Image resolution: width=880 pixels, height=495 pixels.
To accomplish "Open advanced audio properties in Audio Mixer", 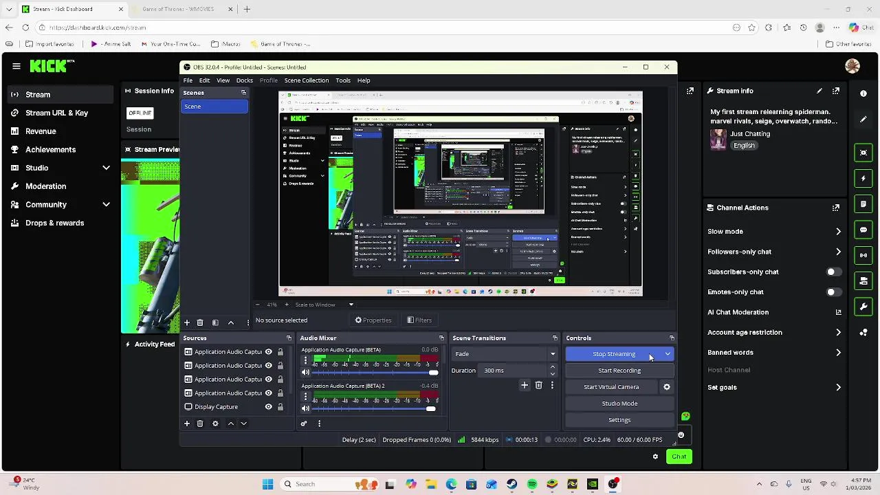I will pyautogui.click(x=304, y=423).
